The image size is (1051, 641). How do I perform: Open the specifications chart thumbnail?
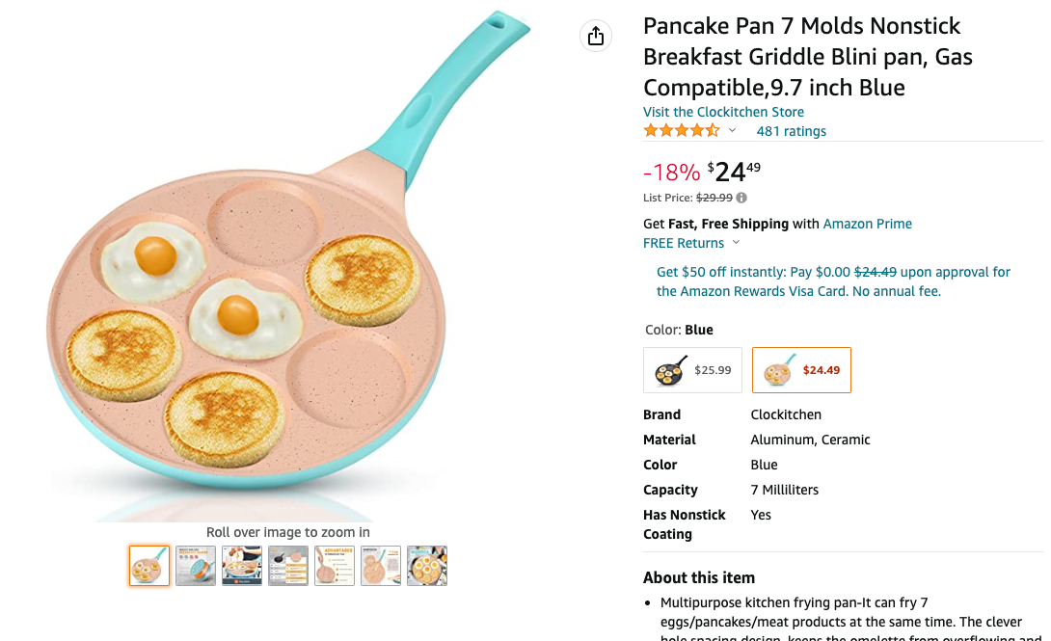[x=288, y=566]
